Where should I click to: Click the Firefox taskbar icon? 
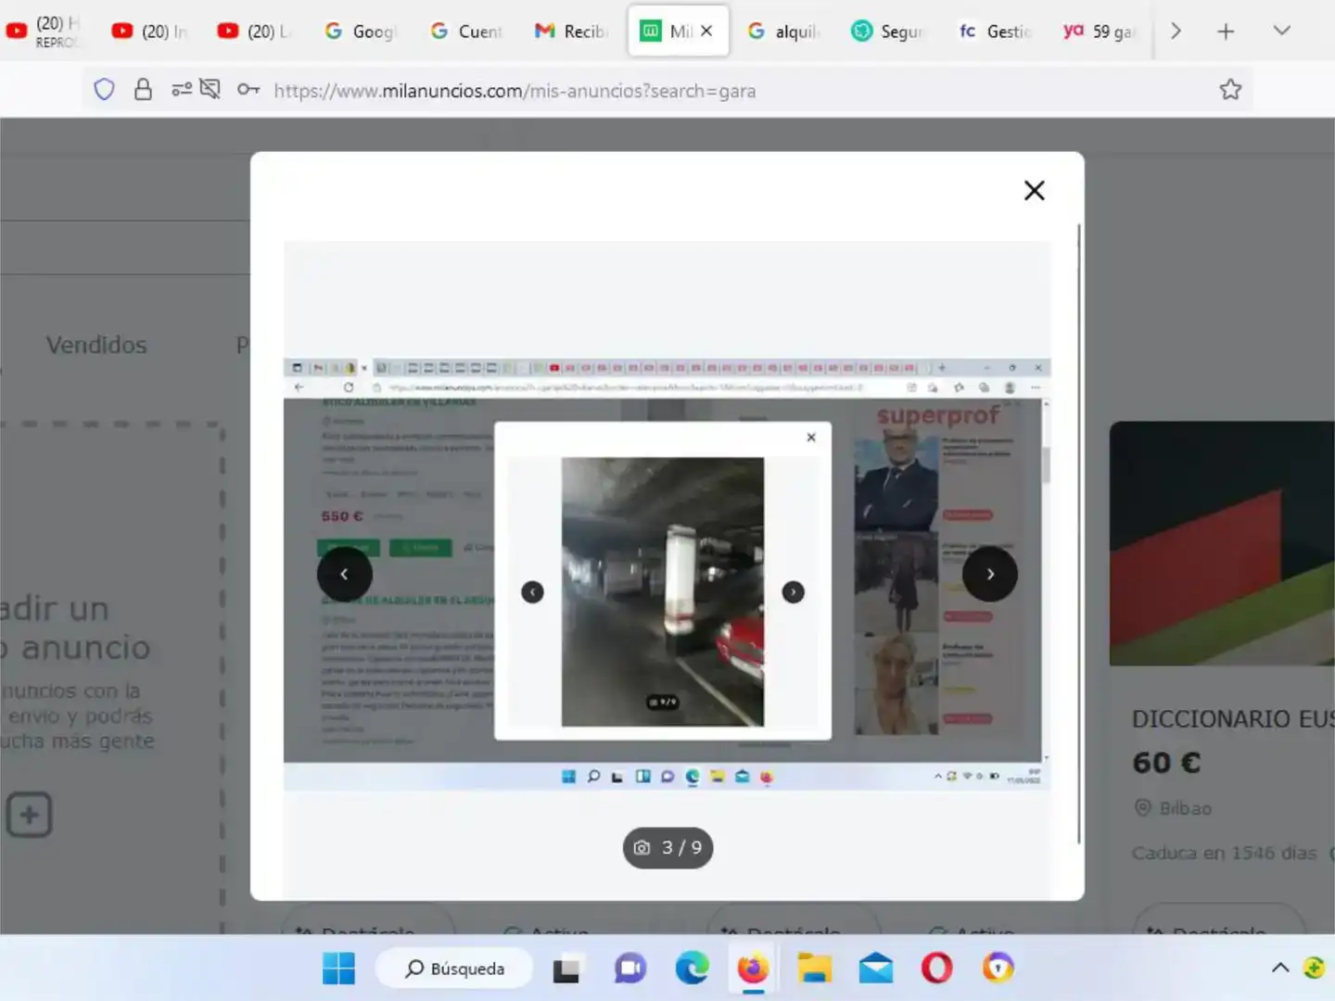(753, 969)
